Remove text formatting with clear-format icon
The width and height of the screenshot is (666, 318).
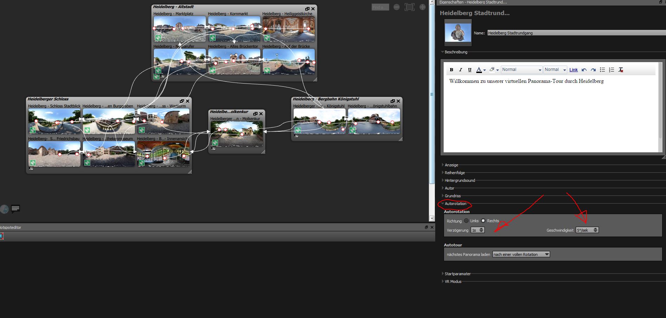(621, 70)
